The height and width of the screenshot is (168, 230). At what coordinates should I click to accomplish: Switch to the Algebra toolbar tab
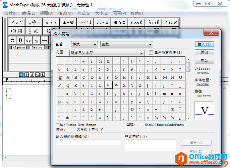click(19, 47)
